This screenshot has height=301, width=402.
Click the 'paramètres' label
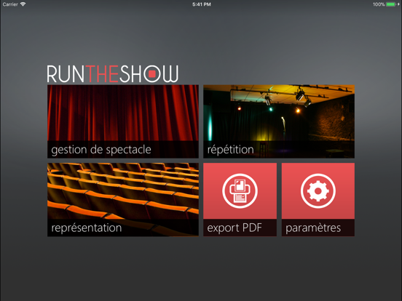tap(313, 228)
